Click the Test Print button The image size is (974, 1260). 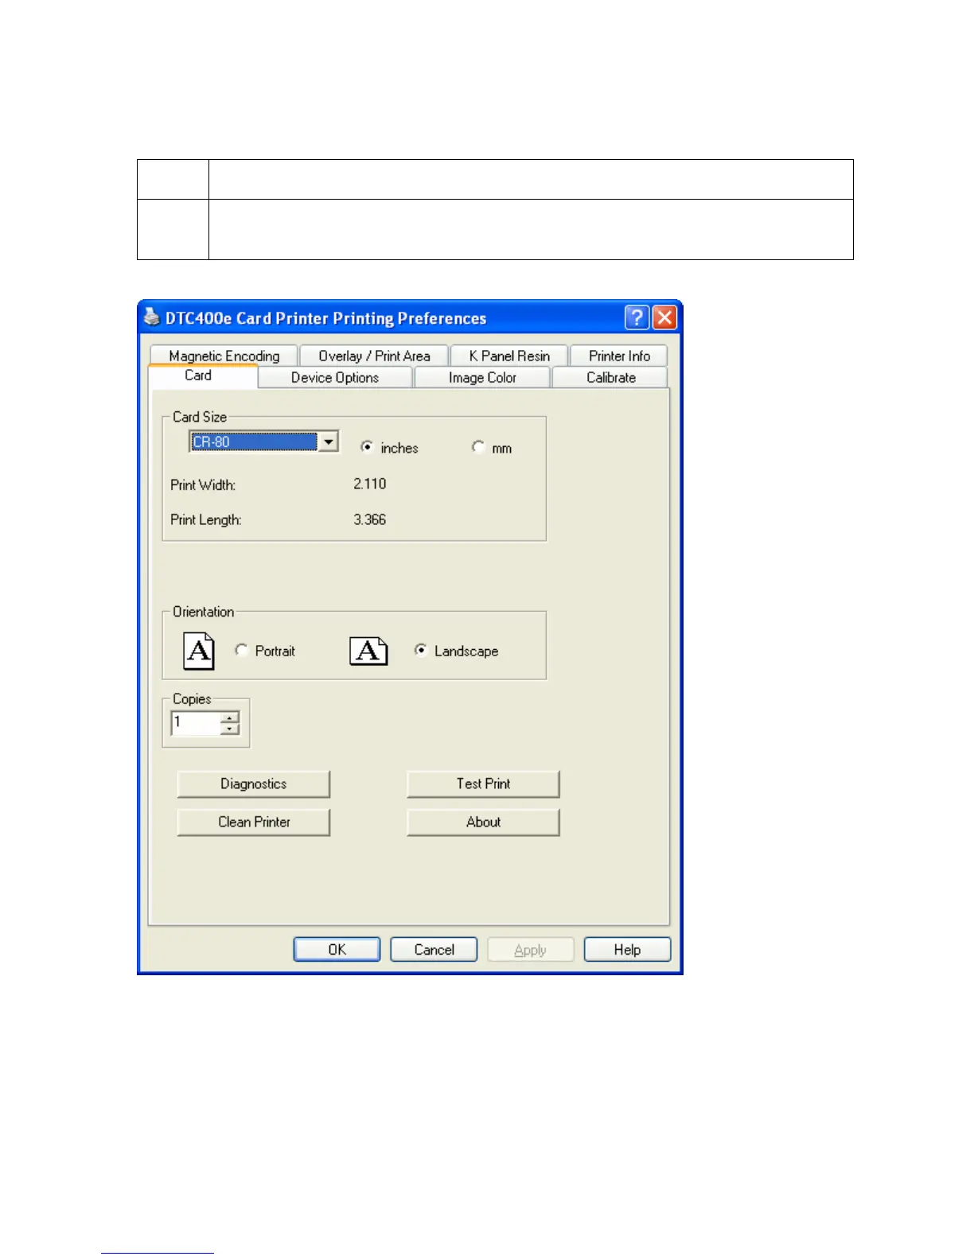(x=483, y=784)
